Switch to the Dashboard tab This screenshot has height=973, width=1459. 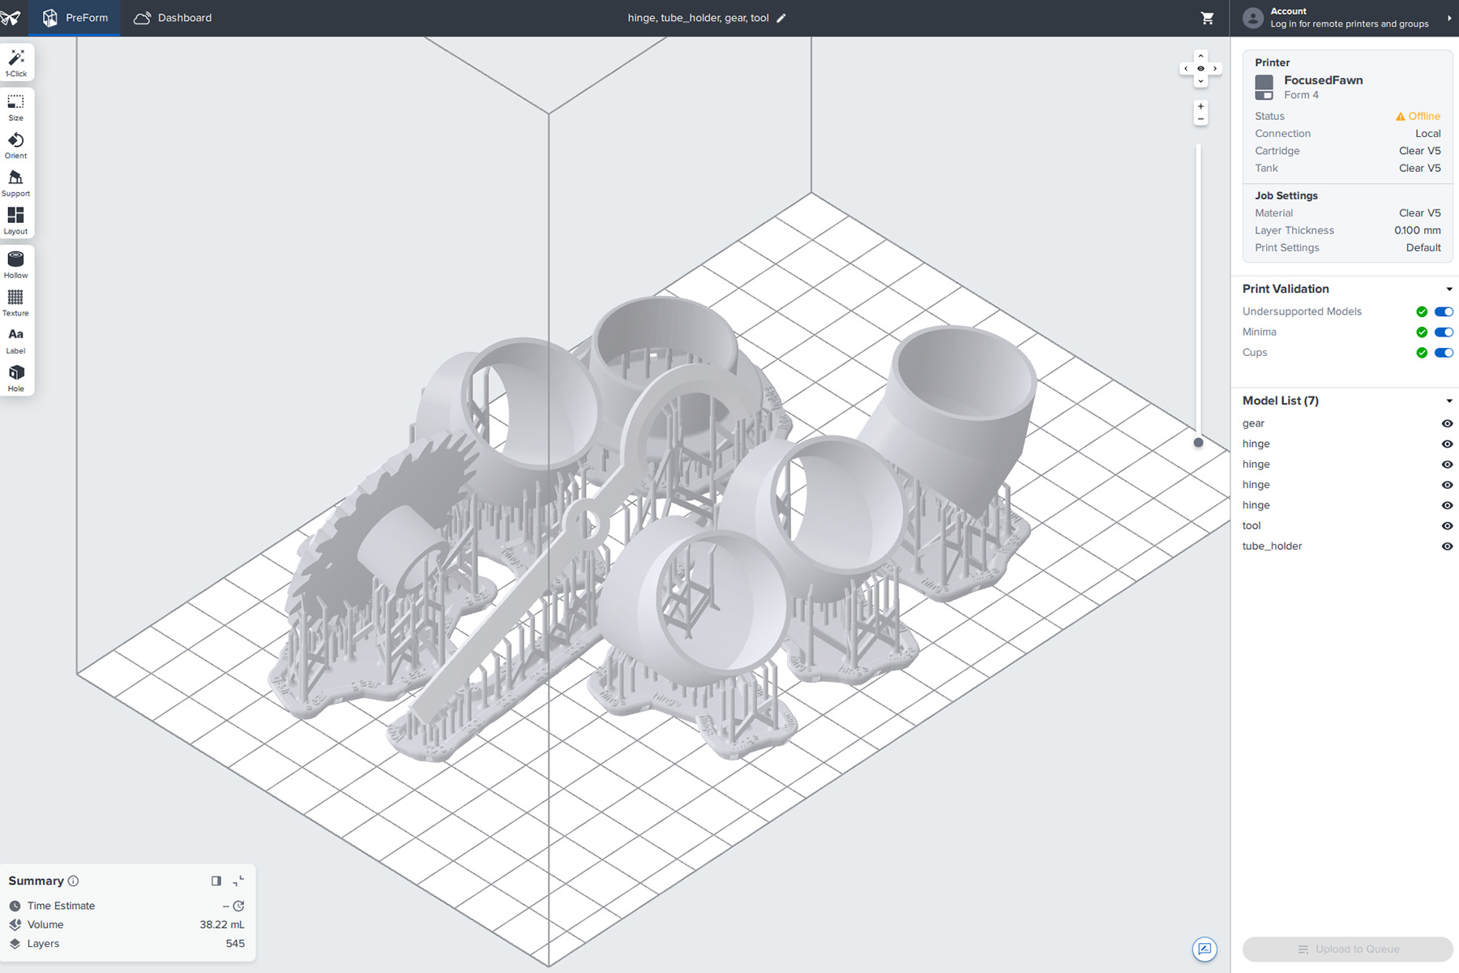173,18
